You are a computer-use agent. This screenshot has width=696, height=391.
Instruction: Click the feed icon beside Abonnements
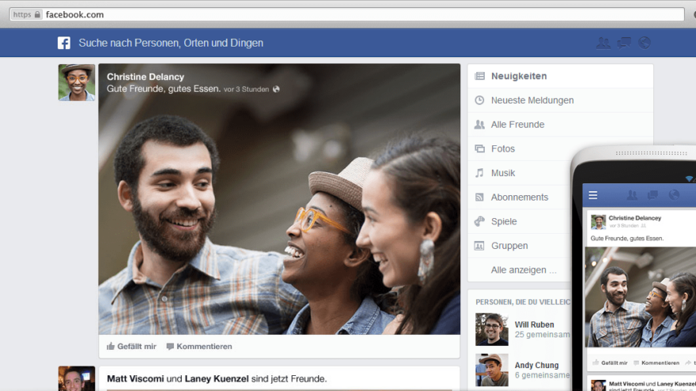tap(479, 197)
